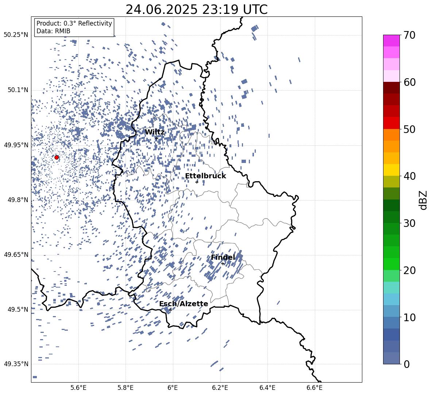Pick the yellow colorbar swatch above 40

tap(391, 170)
